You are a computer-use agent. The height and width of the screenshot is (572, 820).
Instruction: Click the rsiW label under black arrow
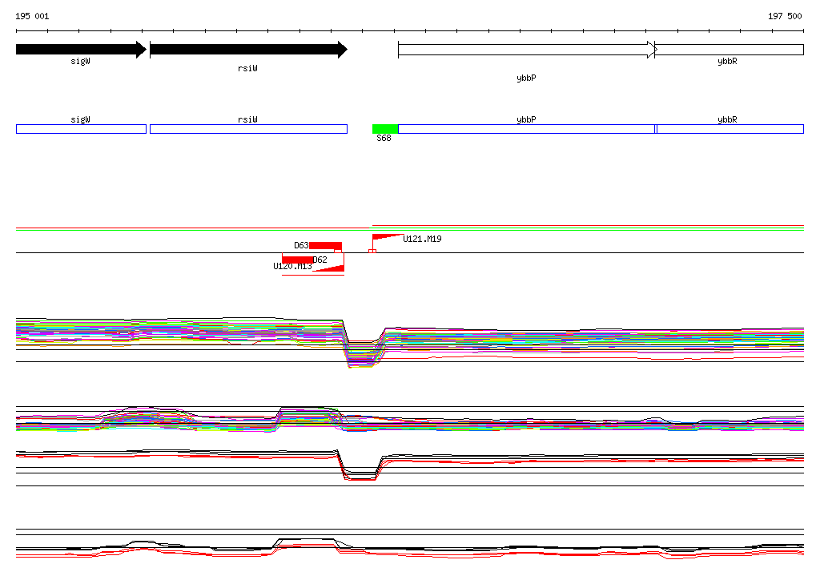click(247, 69)
